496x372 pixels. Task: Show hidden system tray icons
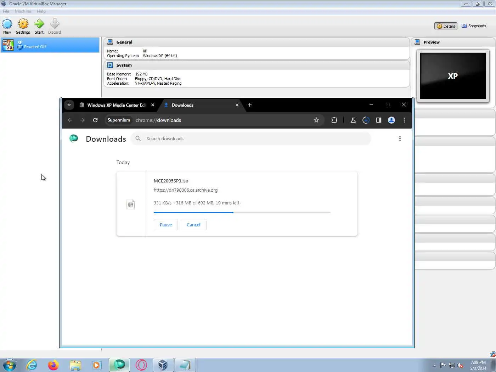point(434,365)
